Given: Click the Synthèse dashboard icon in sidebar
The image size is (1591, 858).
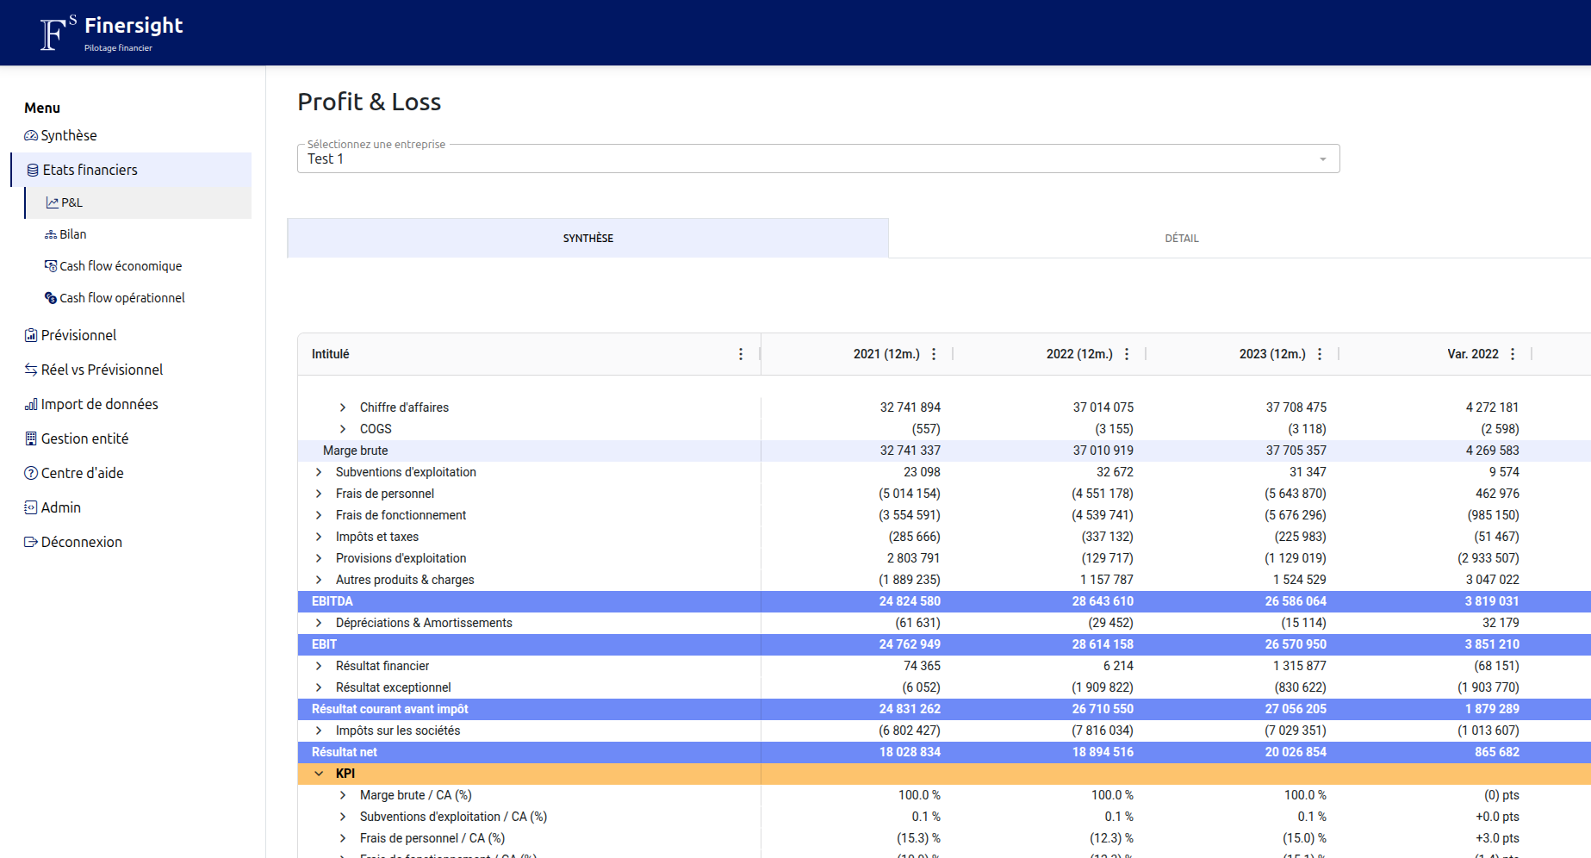Looking at the screenshot, I should pyautogui.click(x=31, y=136).
